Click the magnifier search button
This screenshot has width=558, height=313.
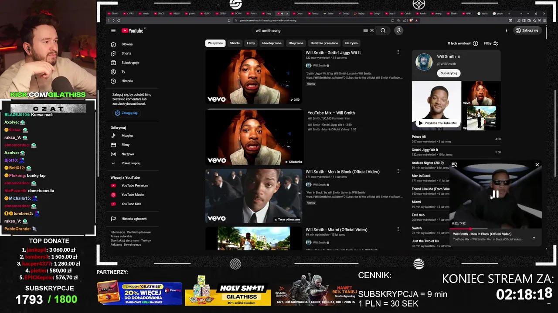[383, 30]
